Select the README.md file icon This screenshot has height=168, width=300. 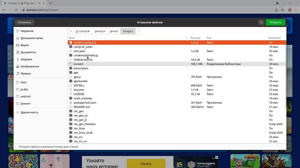point(71,107)
